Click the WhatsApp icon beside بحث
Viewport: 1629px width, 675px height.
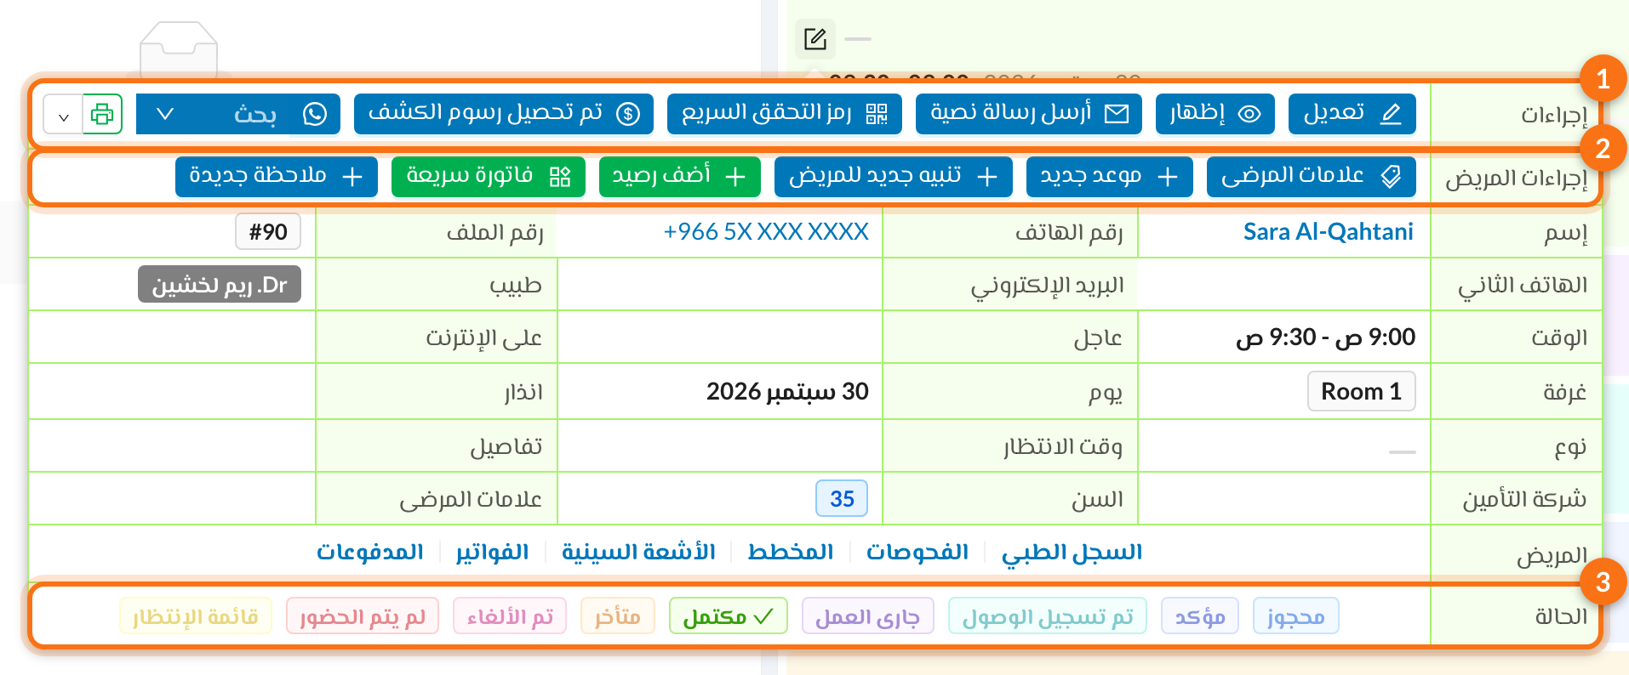(x=315, y=114)
